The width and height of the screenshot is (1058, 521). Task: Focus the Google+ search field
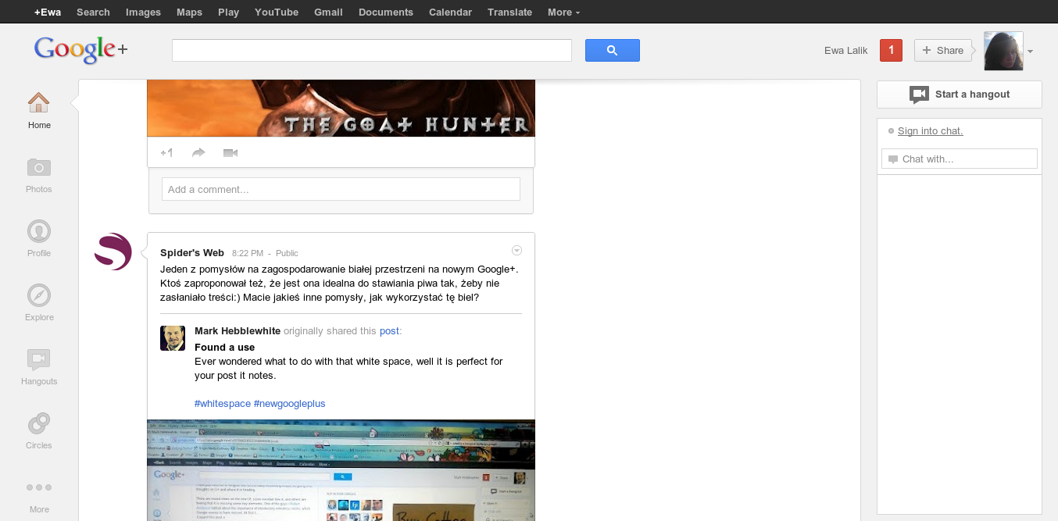[x=372, y=51]
